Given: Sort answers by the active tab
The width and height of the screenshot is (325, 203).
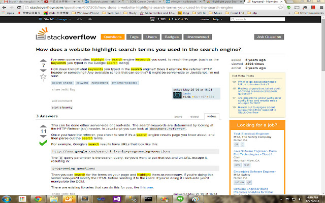Looking at the screenshot, I should pyautogui.click(x=178, y=117).
